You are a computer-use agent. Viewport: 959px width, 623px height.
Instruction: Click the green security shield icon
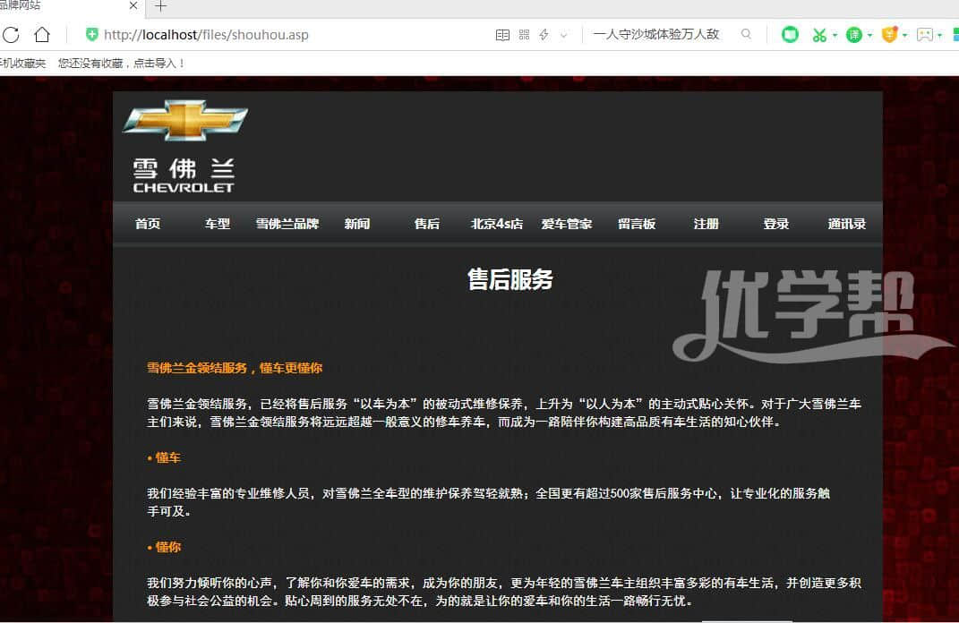[91, 35]
